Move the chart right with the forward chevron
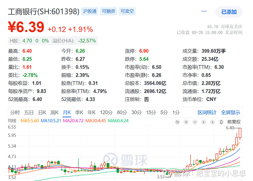 pos(213,122)
